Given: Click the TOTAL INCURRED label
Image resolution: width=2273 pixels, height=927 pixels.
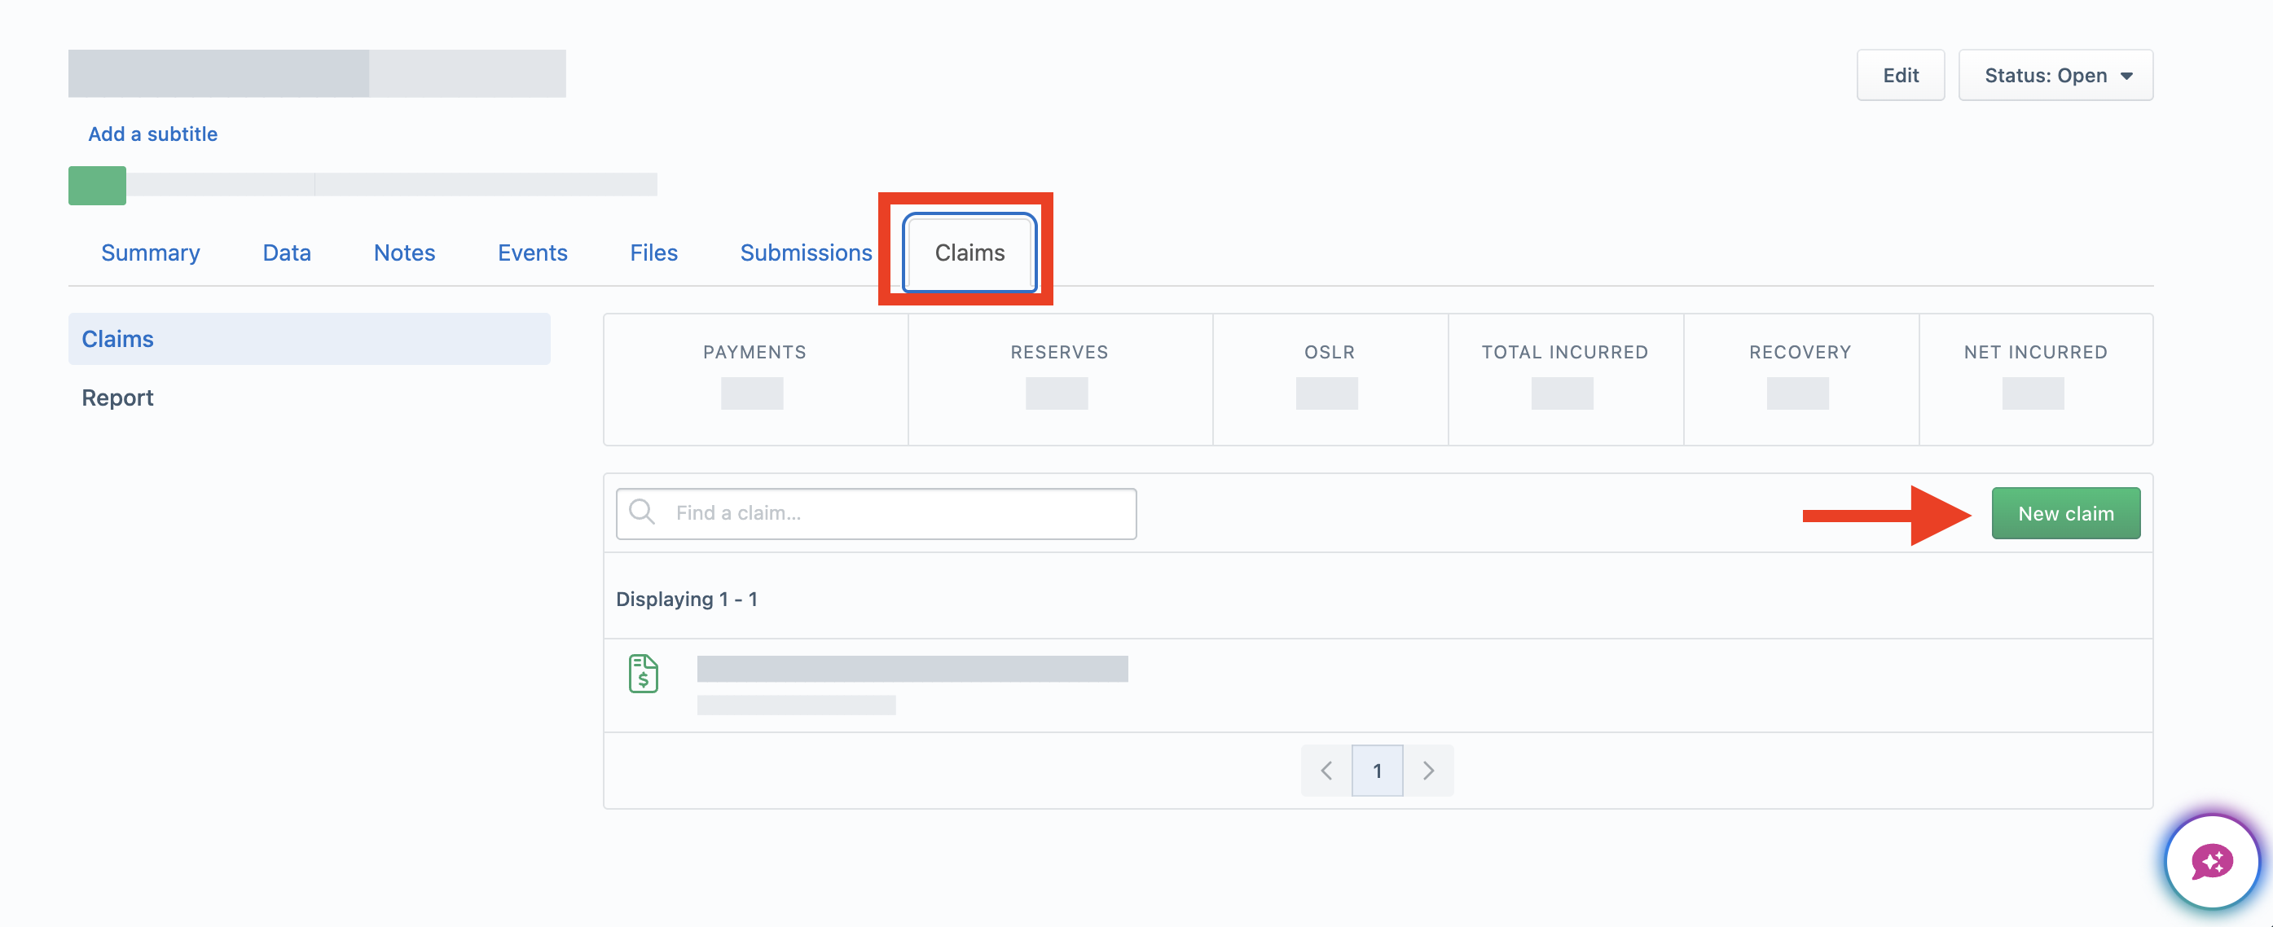Looking at the screenshot, I should point(1564,352).
